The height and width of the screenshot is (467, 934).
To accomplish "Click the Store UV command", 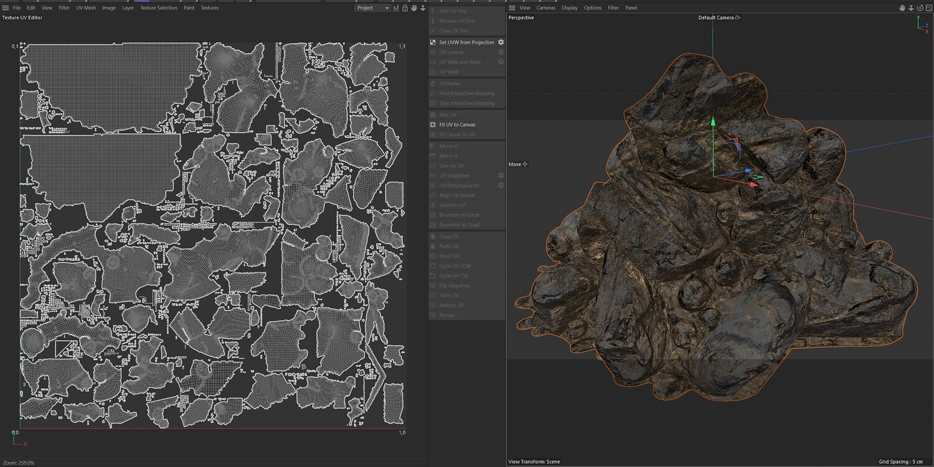I will coord(467,295).
